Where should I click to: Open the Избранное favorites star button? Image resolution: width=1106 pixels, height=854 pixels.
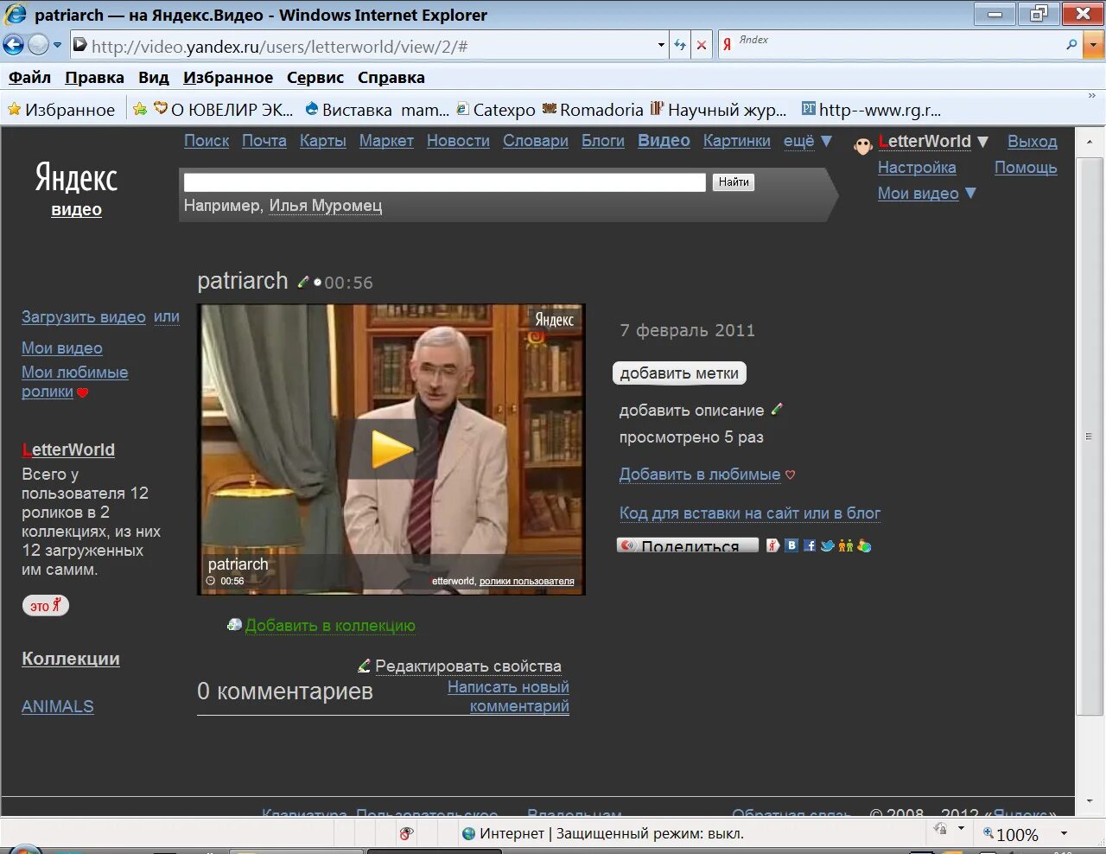(x=61, y=110)
